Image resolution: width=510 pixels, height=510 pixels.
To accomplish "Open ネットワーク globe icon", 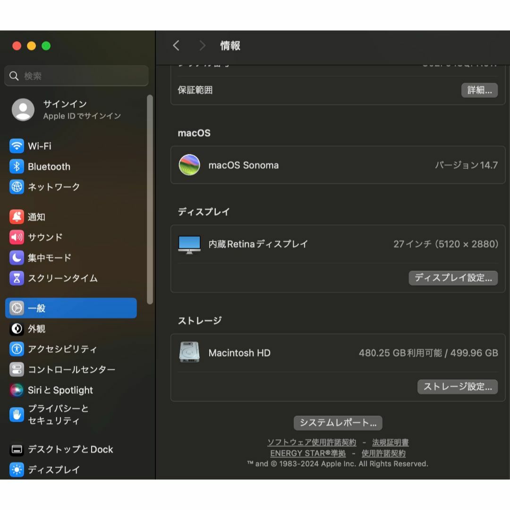I will (17, 187).
